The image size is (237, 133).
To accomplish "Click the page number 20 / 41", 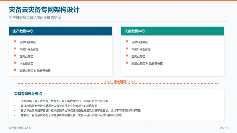I will tap(224, 128).
